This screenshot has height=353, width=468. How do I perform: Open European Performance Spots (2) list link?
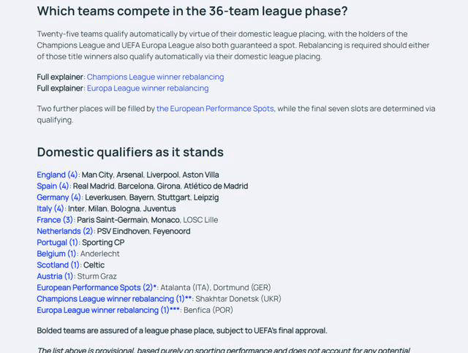point(97,288)
